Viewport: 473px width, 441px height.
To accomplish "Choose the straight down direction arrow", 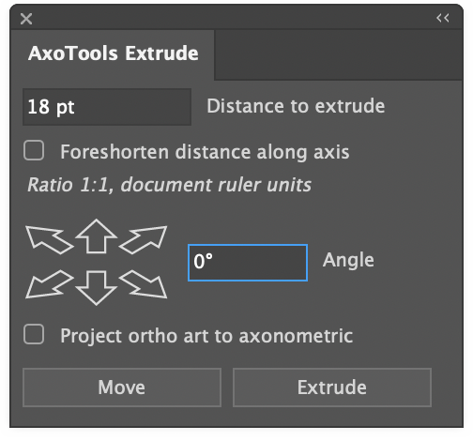I will [x=97, y=288].
